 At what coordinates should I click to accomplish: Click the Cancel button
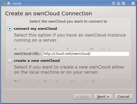pos(124,96)
